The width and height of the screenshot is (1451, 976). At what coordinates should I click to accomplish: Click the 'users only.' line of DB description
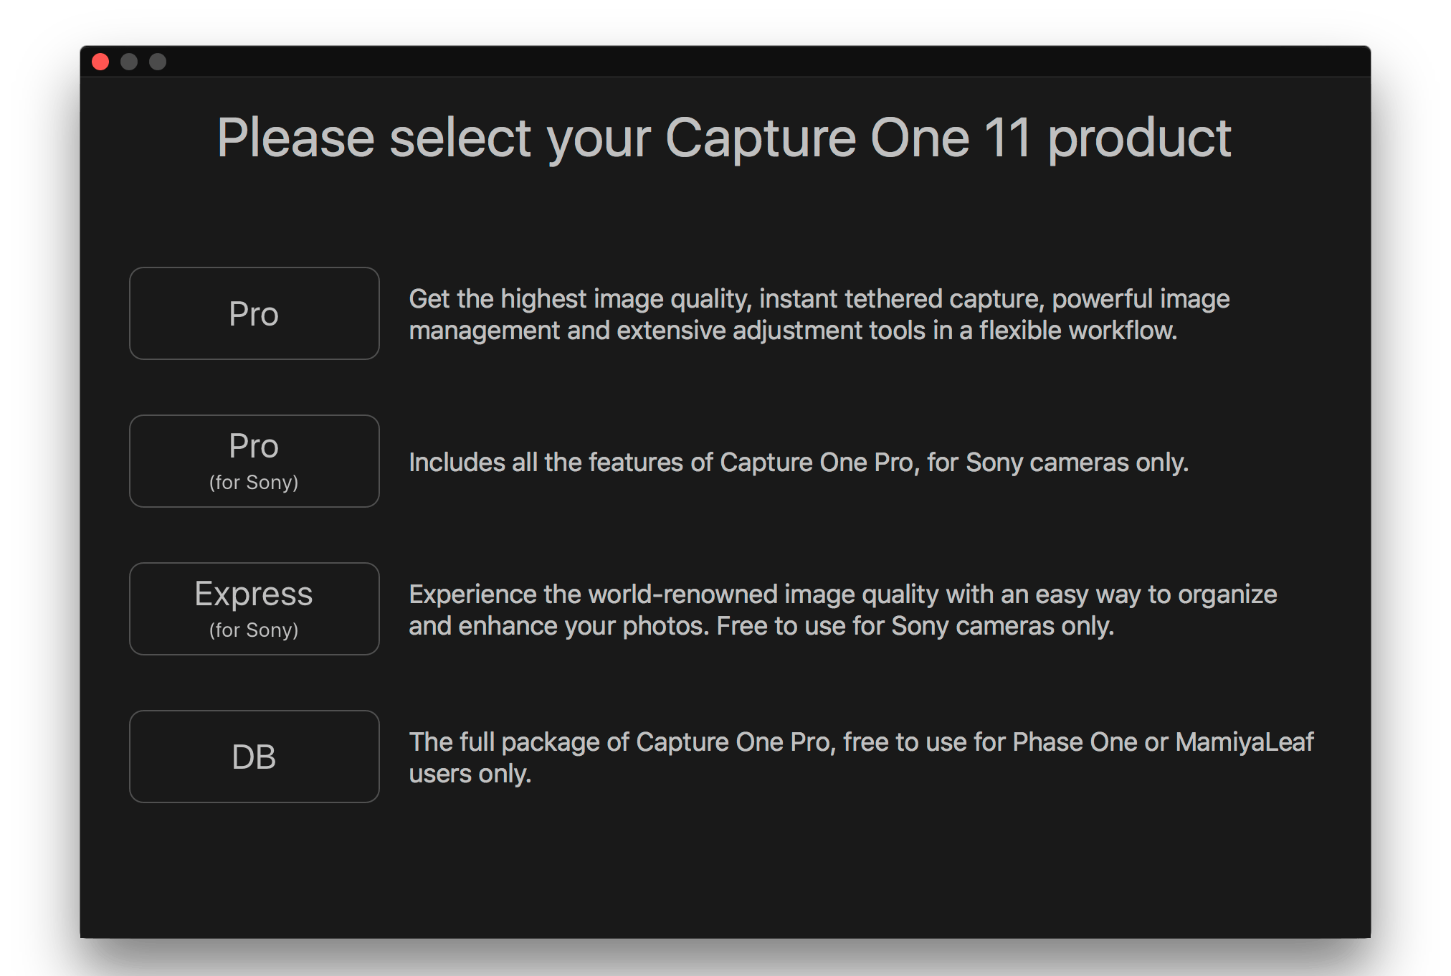click(x=470, y=774)
